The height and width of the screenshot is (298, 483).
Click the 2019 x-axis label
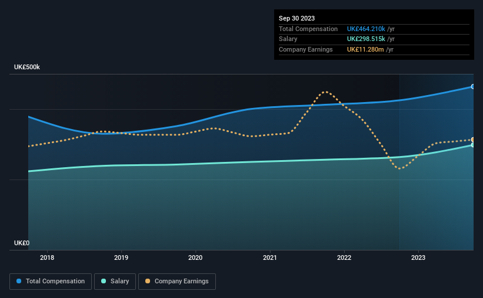(121, 258)
